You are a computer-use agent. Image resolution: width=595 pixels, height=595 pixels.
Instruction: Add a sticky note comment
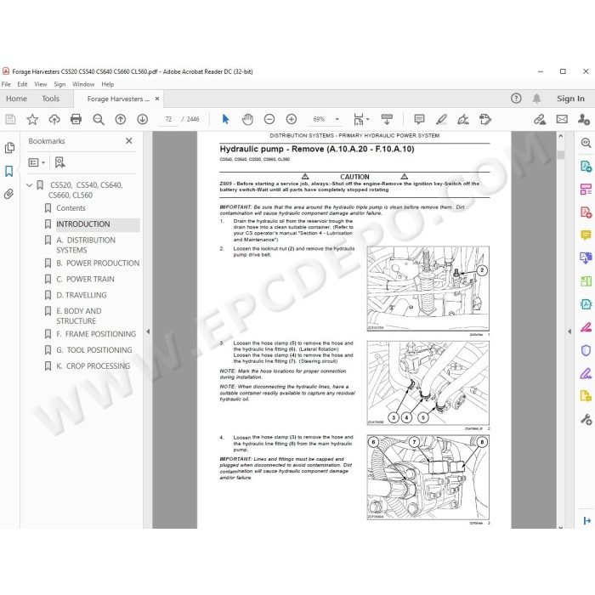coord(419,120)
